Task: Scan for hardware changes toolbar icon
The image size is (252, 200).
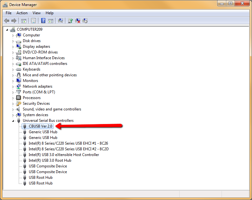Action: (x=61, y=21)
